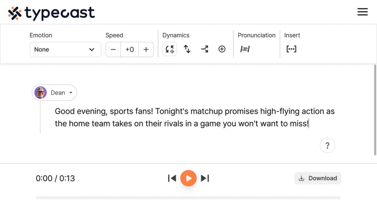Click the typecast logo
The width and height of the screenshot is (377, 212).
(52, 13)
